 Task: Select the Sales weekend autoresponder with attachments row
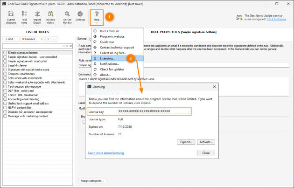click(x=38, y=82)
